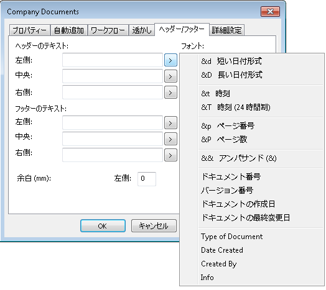Screen dimensions: 326x290
Task: Insert &t 時刻 code
Action: click(251, 94)
